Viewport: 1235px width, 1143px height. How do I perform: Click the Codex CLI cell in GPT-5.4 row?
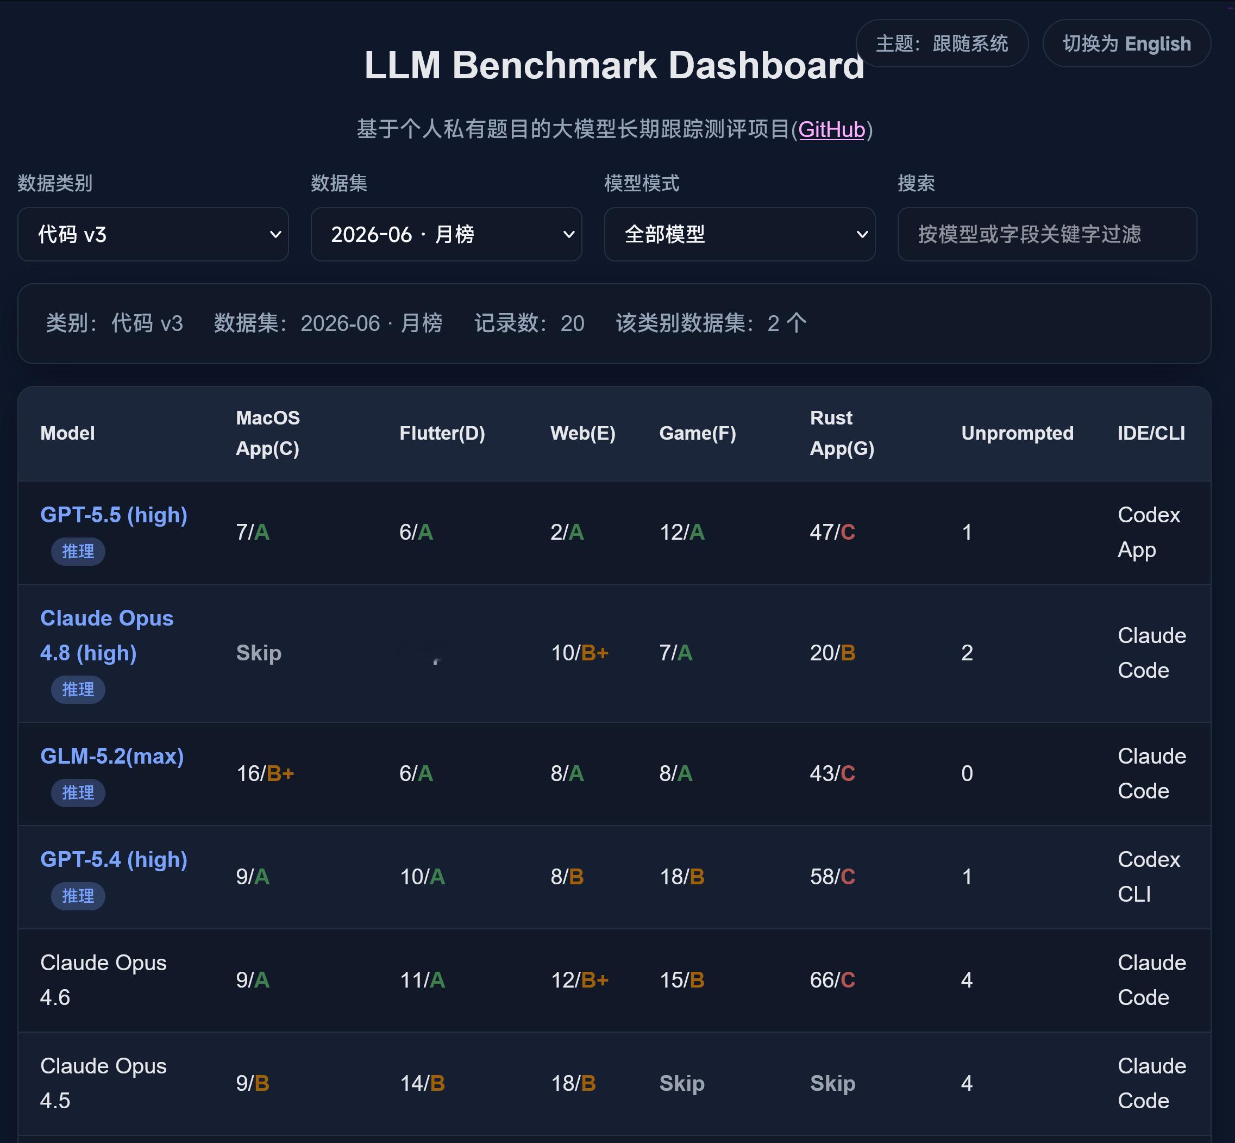click(1149, 877)
